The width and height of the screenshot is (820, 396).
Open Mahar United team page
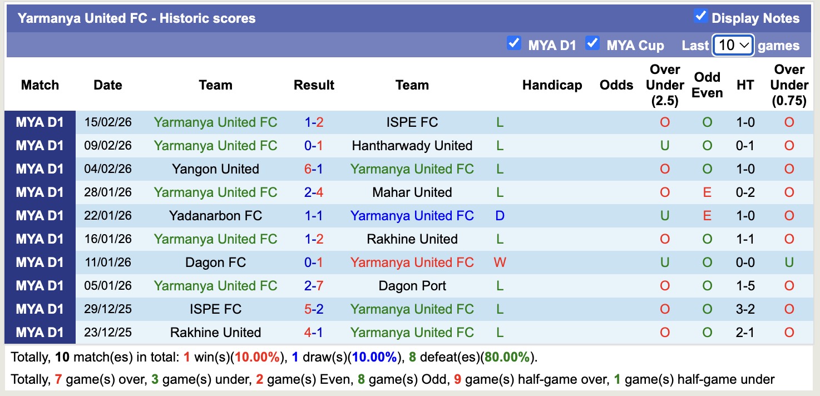click(412, 192)
